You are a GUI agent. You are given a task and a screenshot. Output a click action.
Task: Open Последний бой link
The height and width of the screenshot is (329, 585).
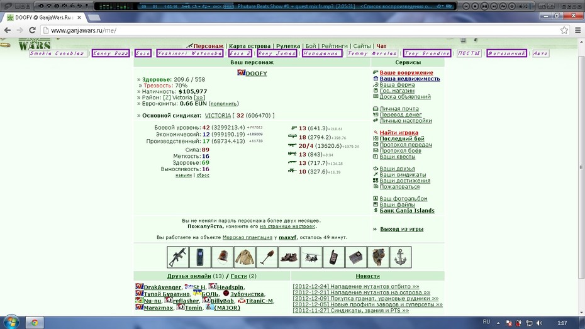tap(402, 138)
